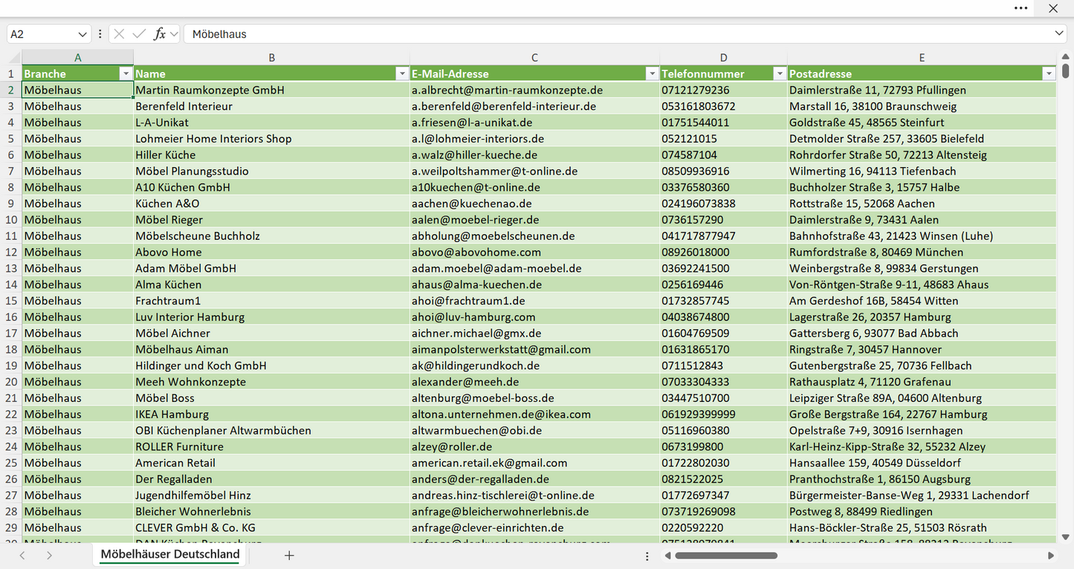Select column E header
Image resolution: width=1074 pixels, height=569 pixels.
coord(922,57)
